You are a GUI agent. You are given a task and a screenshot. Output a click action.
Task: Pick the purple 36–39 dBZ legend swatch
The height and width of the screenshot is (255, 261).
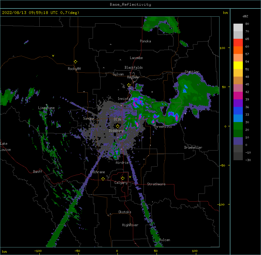click(x=238, y=103)
